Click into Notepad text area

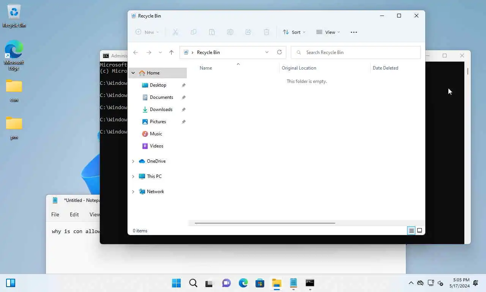click(x=72, y=251)
